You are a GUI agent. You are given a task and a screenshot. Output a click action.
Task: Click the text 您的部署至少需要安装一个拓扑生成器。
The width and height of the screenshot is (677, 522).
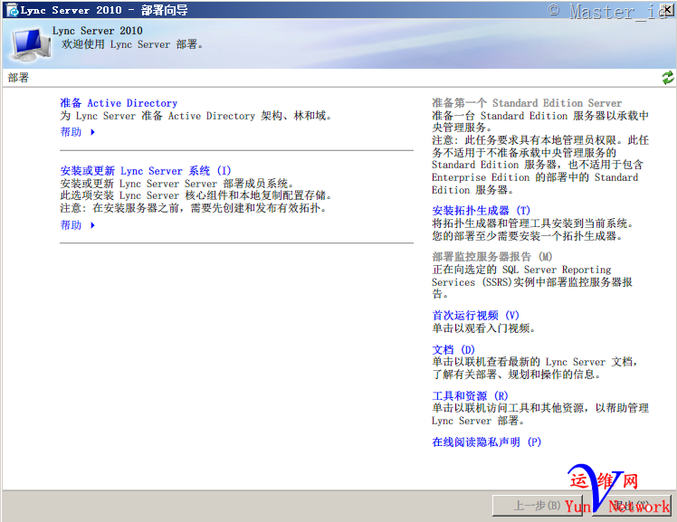click(x=527, y=236)
